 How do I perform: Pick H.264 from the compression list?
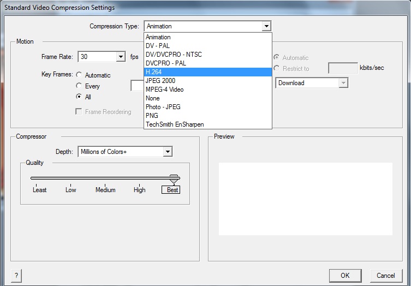(207, 72)
